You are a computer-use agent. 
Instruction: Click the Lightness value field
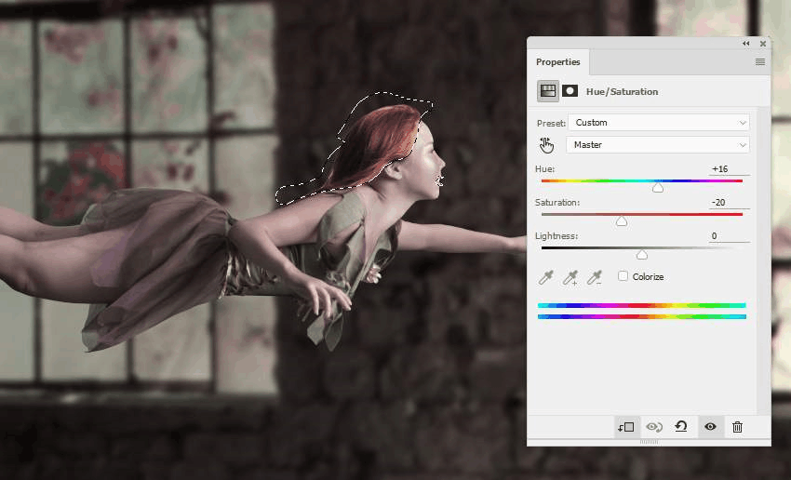[x=729, y=236]
